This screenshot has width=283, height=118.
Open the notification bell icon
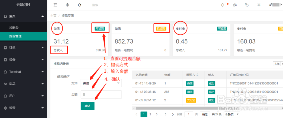click(x=223, y=5)
